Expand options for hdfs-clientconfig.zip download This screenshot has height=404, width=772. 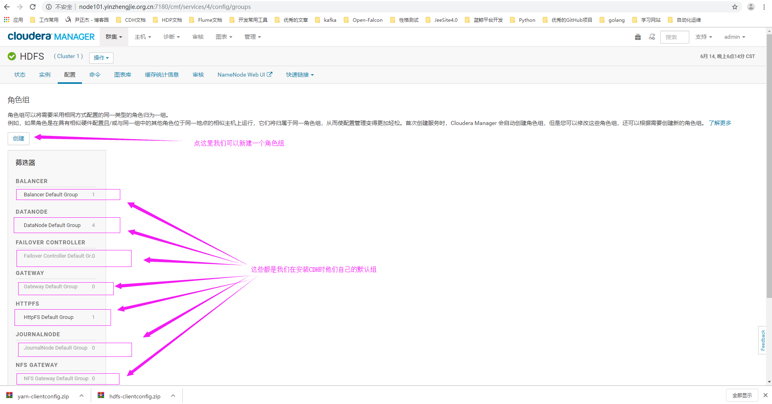[x=173, y=396]
